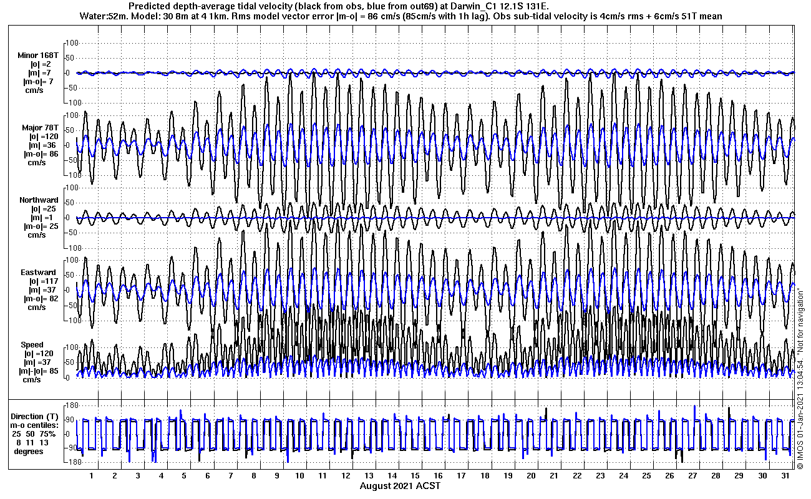Click day '18' on the date axis

coord(484,476)
